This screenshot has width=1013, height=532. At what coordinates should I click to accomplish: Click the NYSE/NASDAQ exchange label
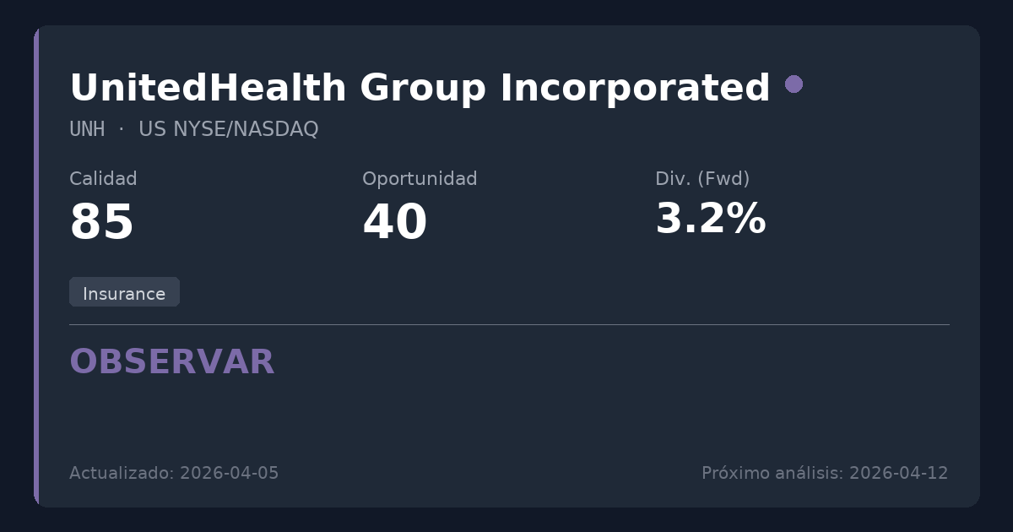246,129
